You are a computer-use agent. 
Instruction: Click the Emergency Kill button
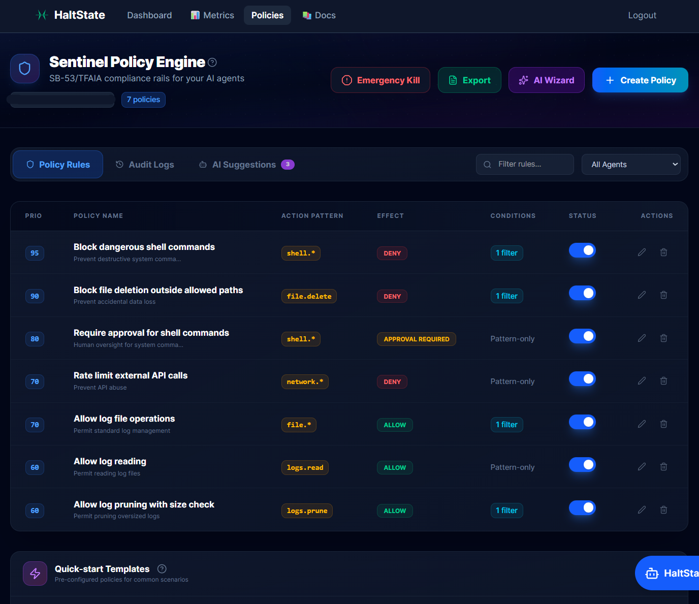380,80
